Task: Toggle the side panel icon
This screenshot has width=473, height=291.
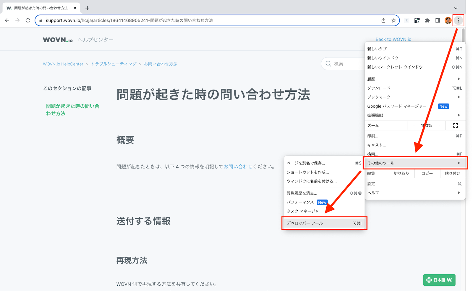Action: click(x=438, y=20)
